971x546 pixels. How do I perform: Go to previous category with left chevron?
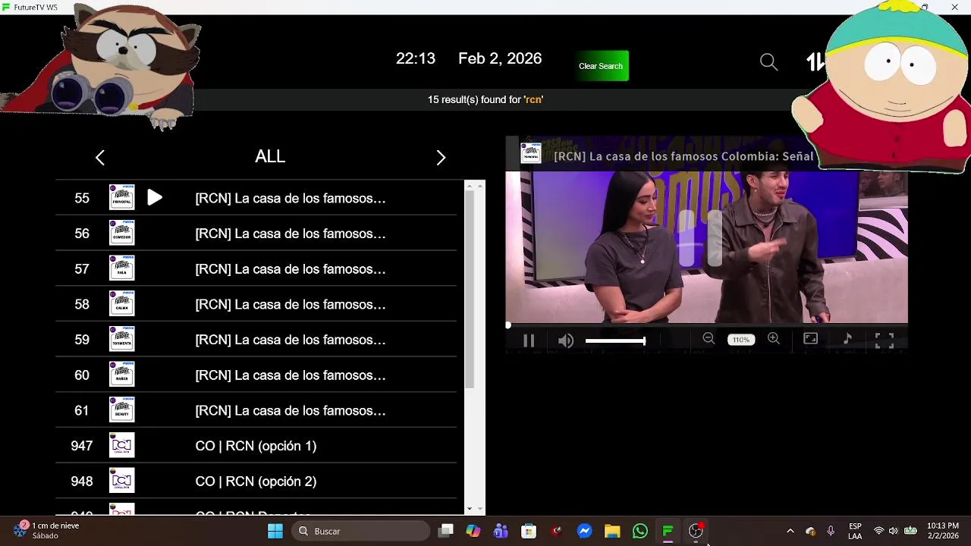[100, 157]
